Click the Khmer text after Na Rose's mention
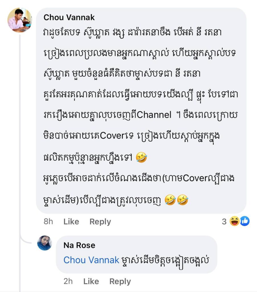257x292 pixels. click(x=165, y=260)
